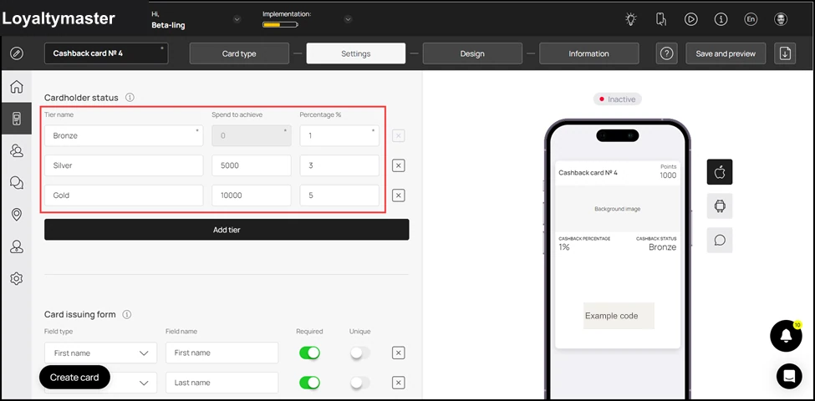Image resolution: width=815 pixels, height=401 pixels.
Task: Toggle Unique for First name
Action: pos(360,353)
